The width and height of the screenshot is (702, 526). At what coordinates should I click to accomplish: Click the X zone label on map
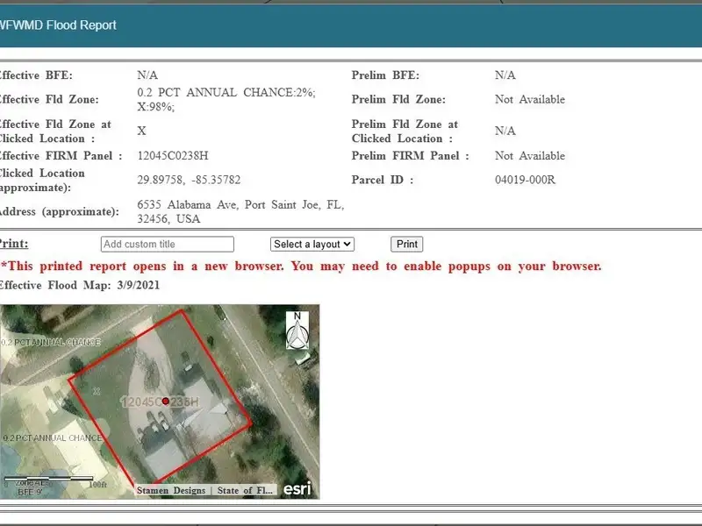(x=97, y=389)
